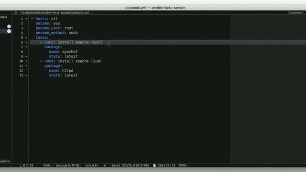Collapse the package fold at line 11
Screen dimensions: 306x172
pos(26,66)
